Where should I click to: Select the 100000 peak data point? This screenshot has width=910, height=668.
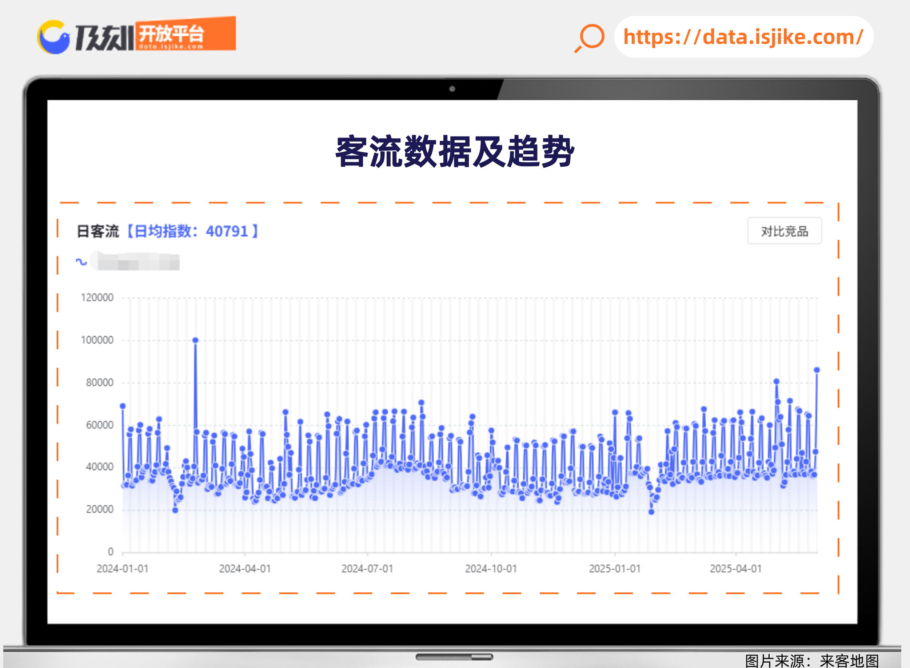click(195, 340)
